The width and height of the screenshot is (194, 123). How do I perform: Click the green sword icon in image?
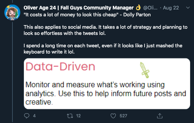point(145,70)
